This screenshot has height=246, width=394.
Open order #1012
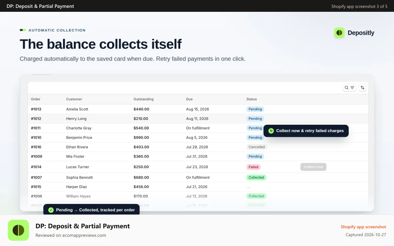(x=36, y=119)
